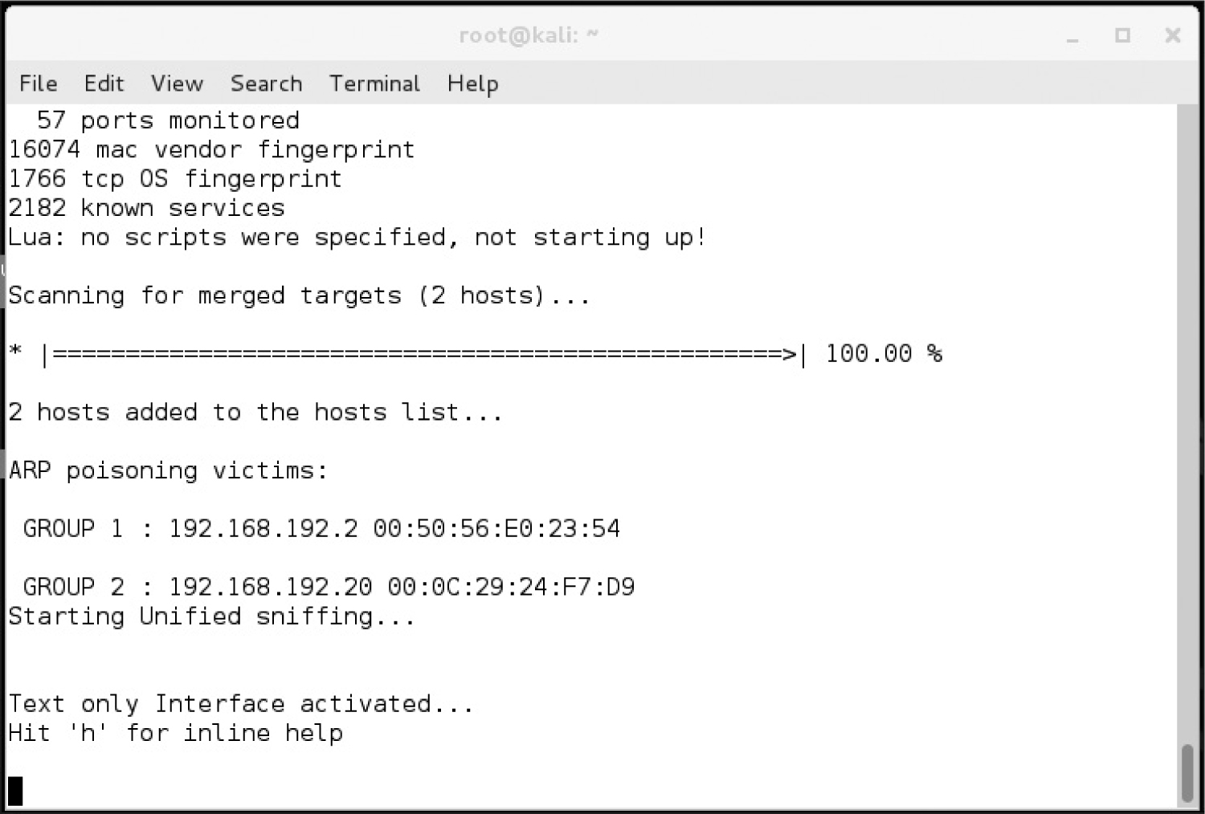Click the "Starting Unified sniffing..." line

[212, 617]
